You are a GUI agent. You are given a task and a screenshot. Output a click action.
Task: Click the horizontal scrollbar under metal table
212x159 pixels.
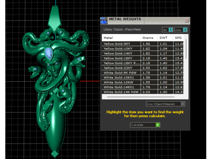click(x=140, y=97)
